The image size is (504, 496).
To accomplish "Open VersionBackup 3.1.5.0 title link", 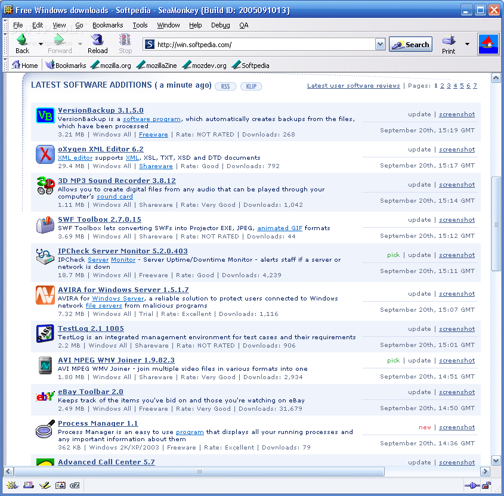I will [x=101, y=110].
